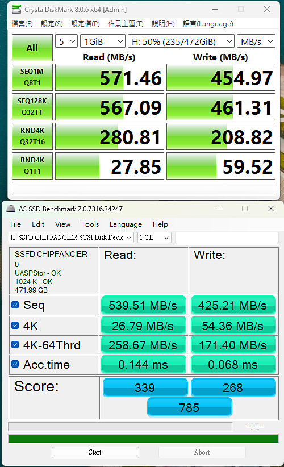This screenshot has height=467, width=284.
Task: Click the Start button in AS SSD
Action: tap(95, 452)
